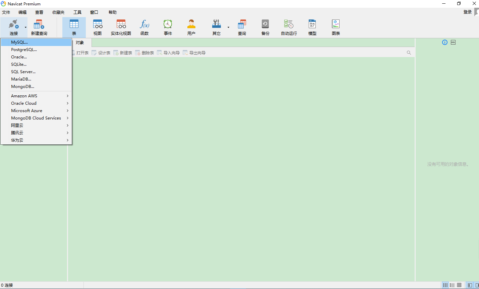Image resolution: width=479 pixels, height=289 pixels.
Task: Pick MariaDB... connection option
Action: click(36, 79)
